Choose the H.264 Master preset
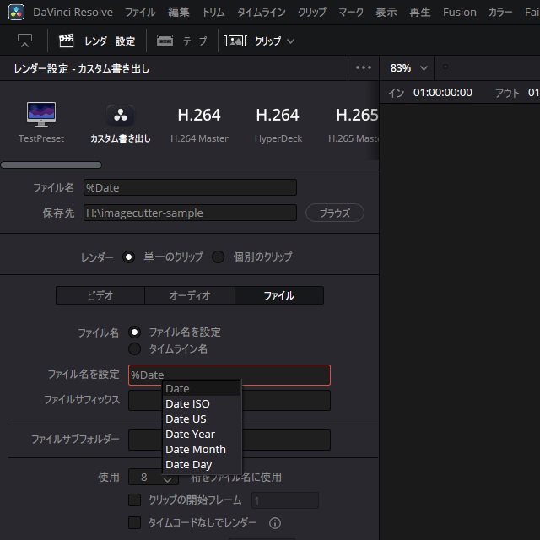The image size is (540, 540). click(x=199, y=116)
